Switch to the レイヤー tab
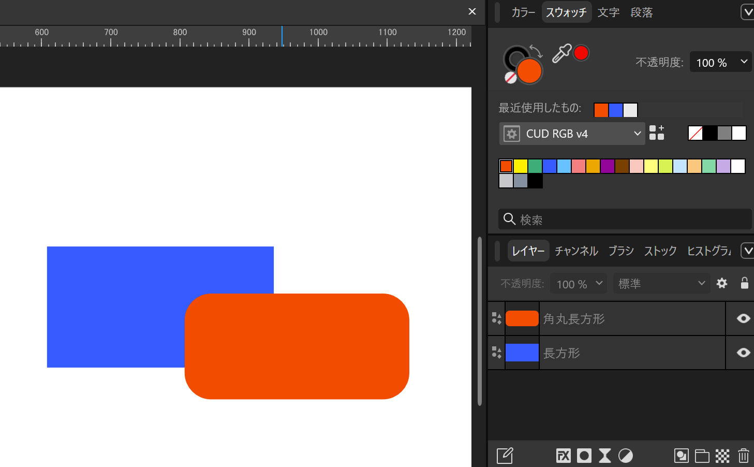 tap(528, 251)
